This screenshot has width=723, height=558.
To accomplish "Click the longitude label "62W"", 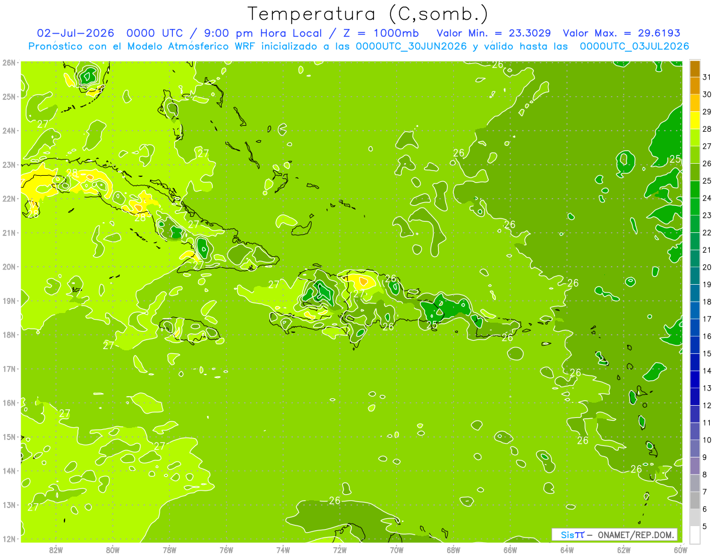I will (x=624, y=549).
